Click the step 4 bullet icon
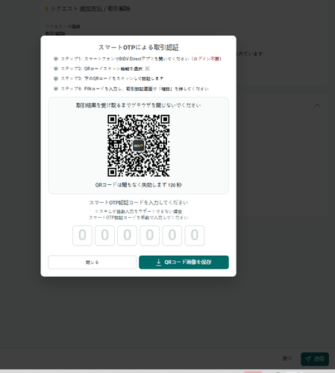The image size is (335, 373). [x=56, y=89]
